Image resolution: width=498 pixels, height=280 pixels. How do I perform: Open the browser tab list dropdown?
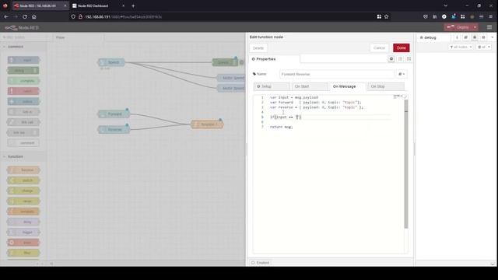click(446, 5)
